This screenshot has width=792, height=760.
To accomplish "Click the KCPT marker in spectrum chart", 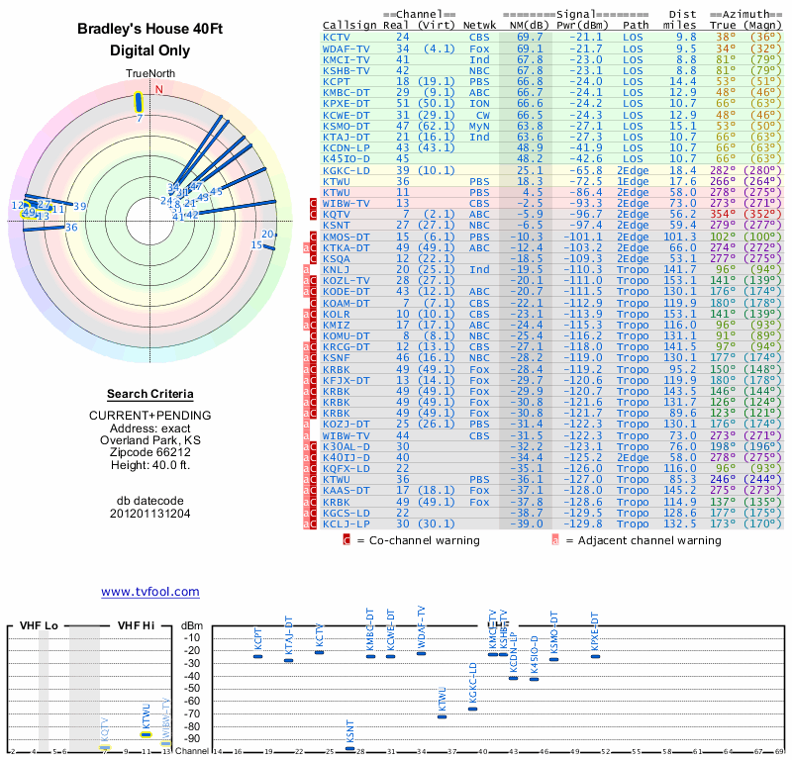I will (257, 656).
